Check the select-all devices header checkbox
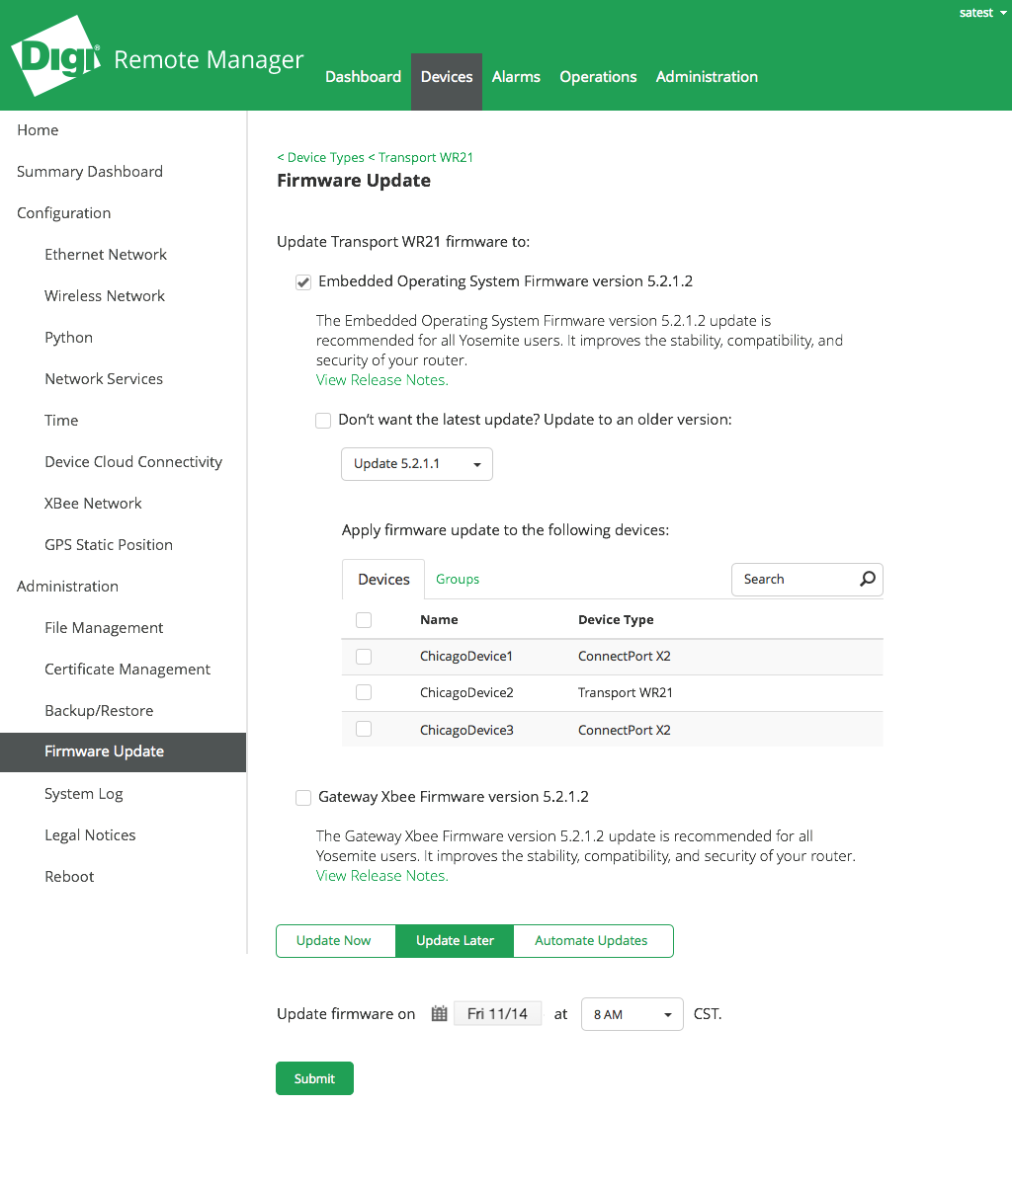 click(x=364, y=620)
